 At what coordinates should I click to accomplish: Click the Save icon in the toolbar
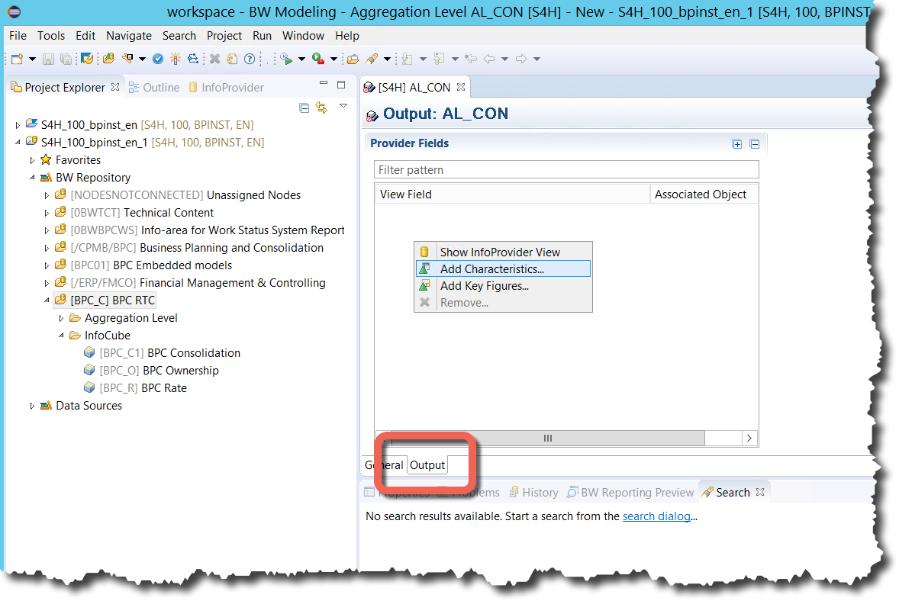tap(48, 59)
